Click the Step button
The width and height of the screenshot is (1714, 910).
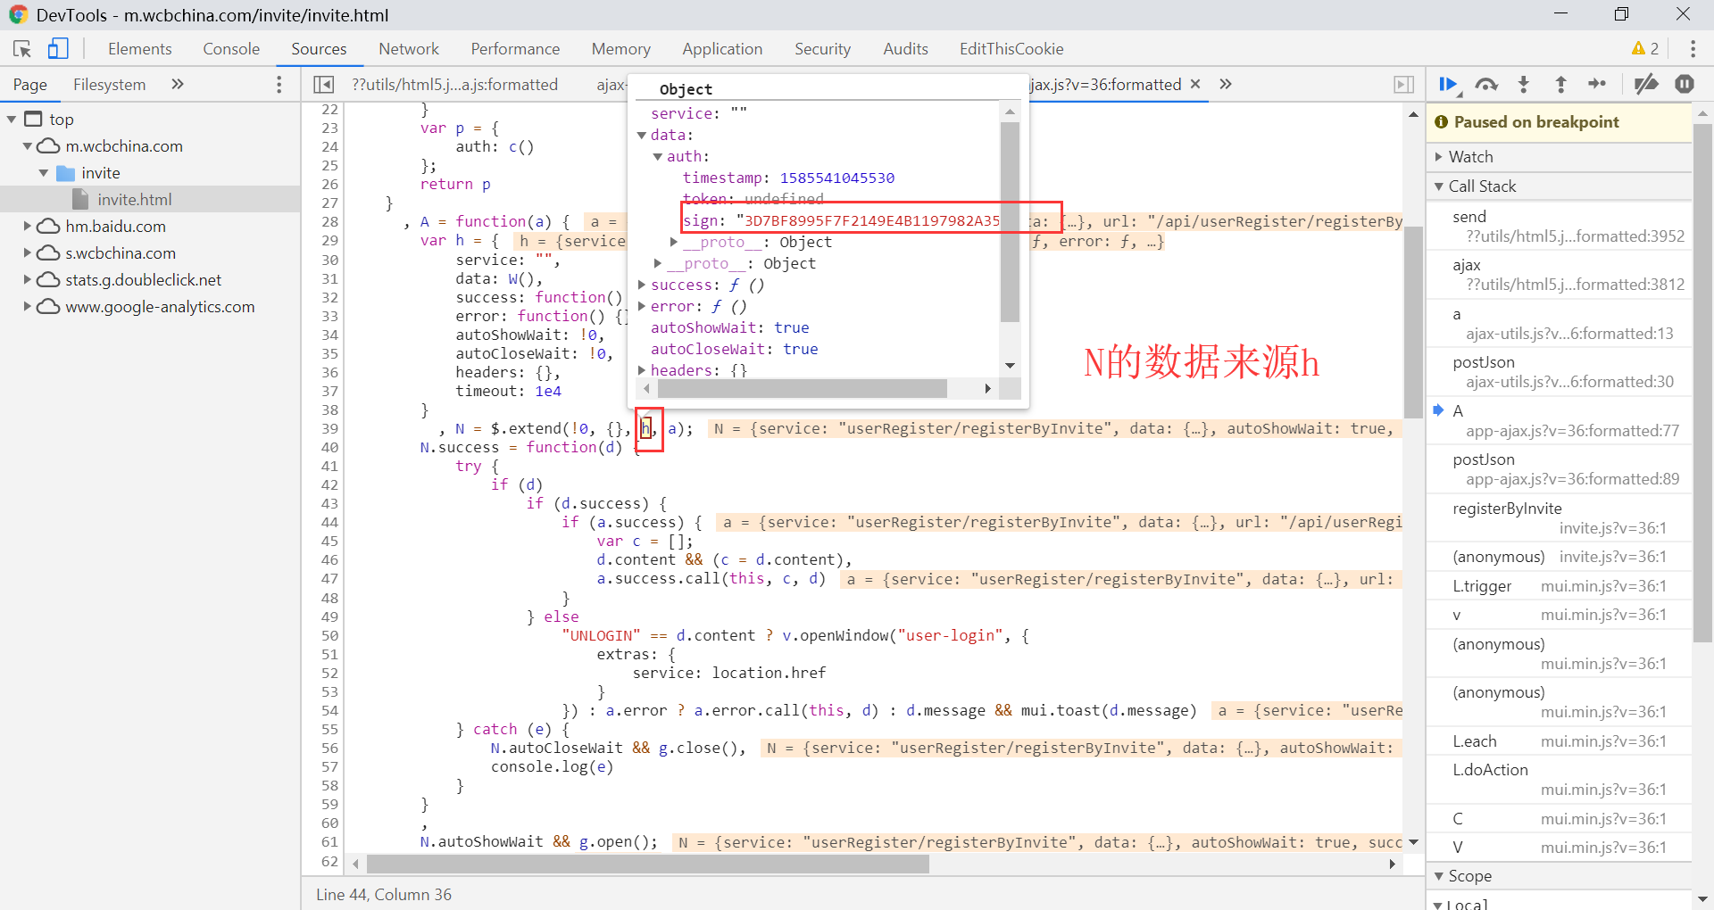point(1597,85)
